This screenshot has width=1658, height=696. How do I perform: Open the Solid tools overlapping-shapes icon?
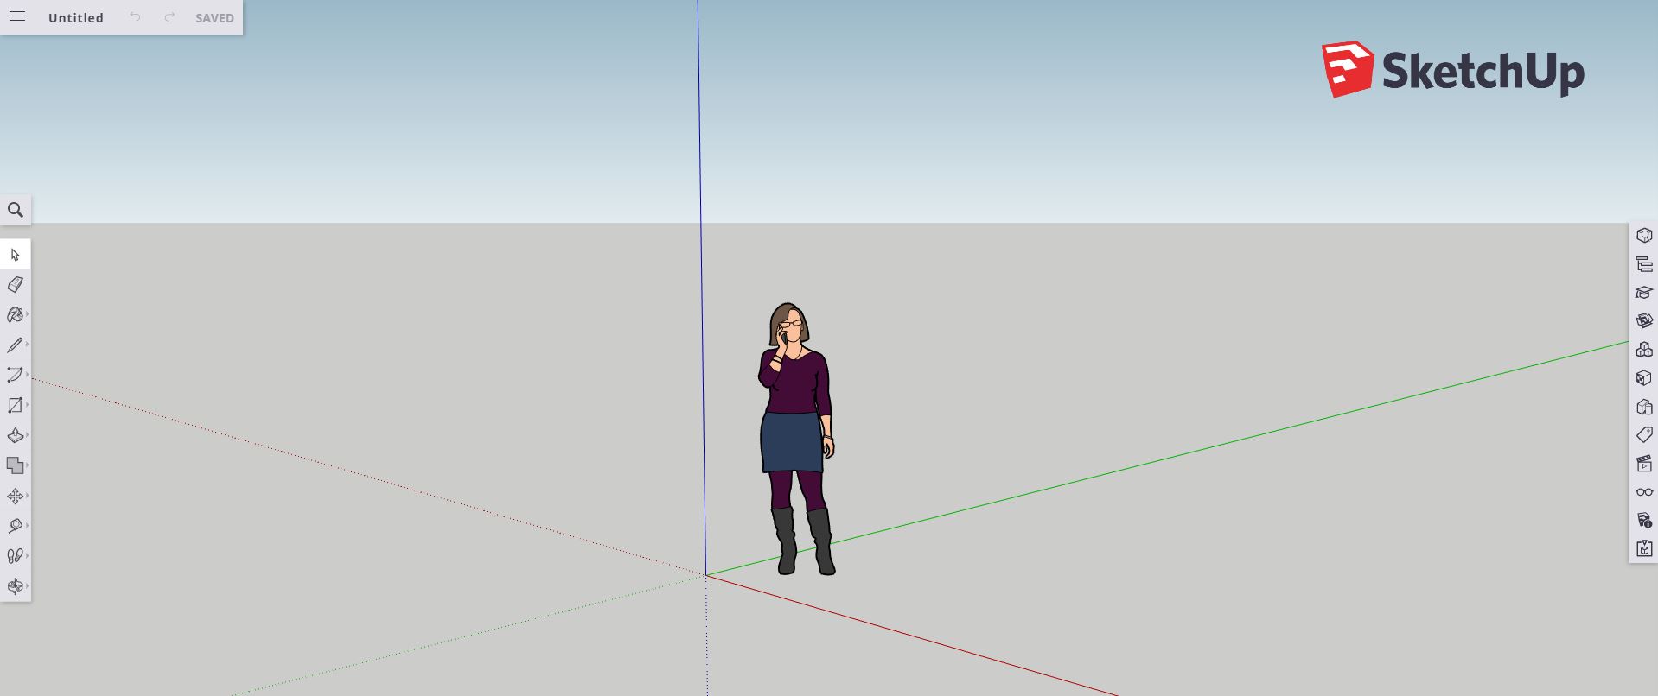pyautogui.click(x=15, y=465)
